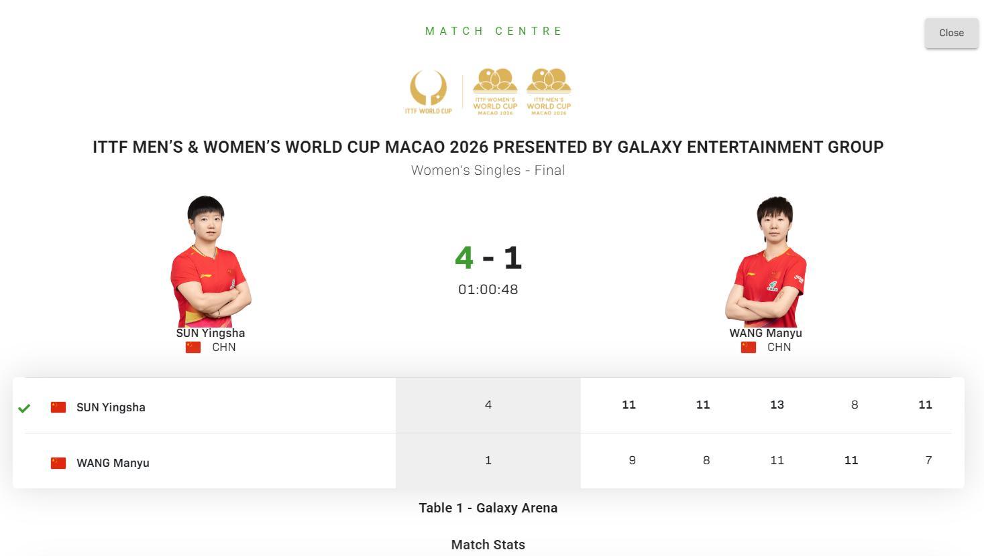Click the Table 1 - Galaxy Arena label
This screenshot has height=556, width=984.
pyautogui.click(x=488, y=508)
